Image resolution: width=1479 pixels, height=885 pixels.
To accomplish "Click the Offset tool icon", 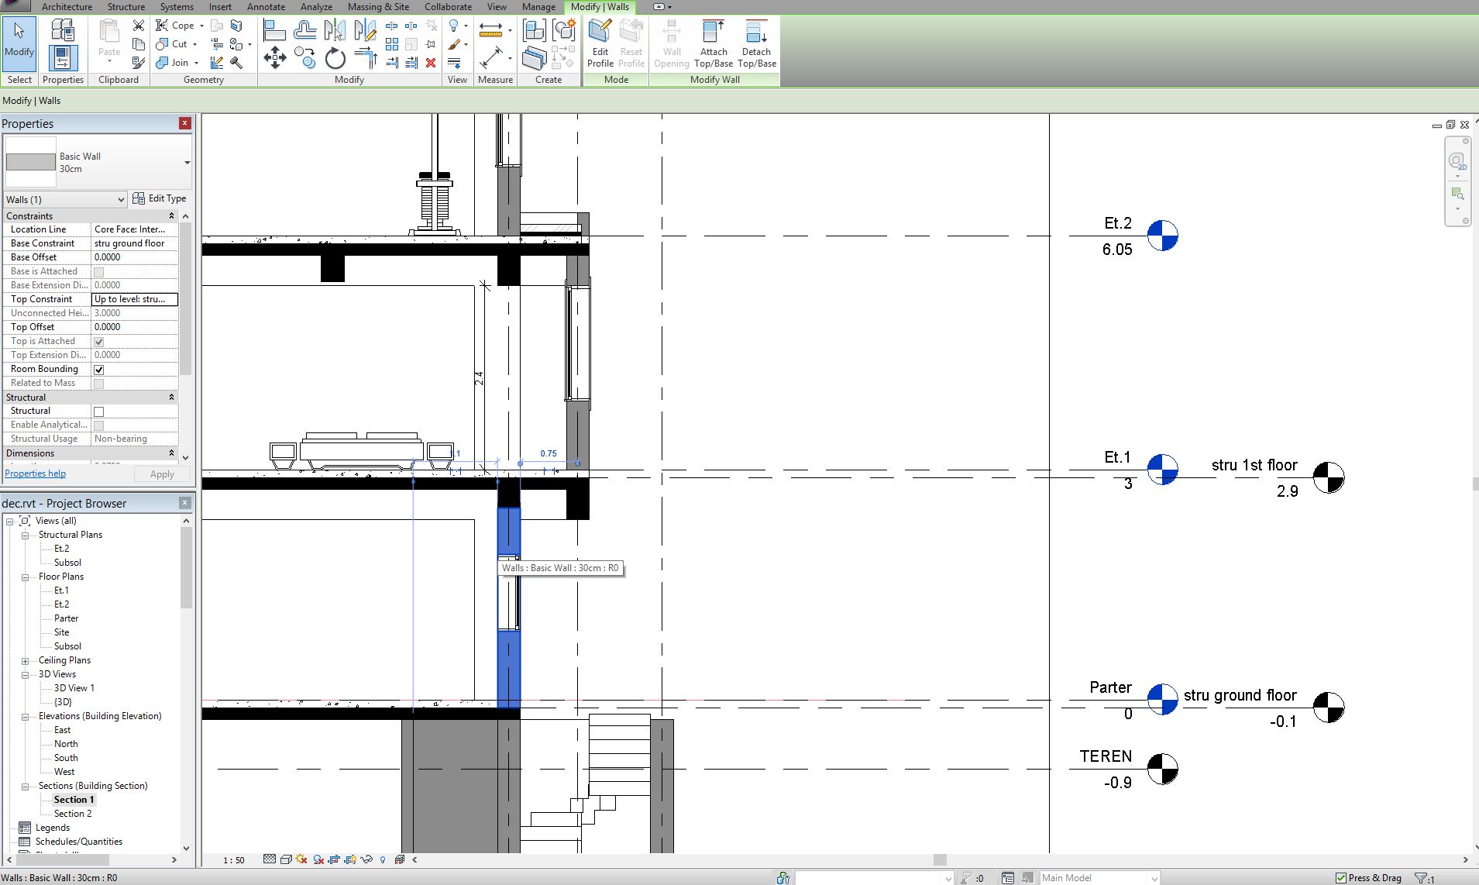I will [304, 31].
